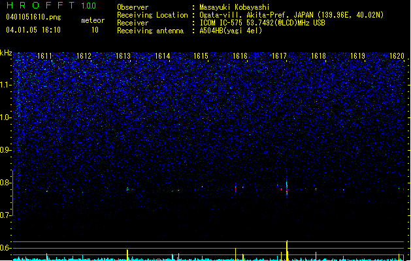Click the HROFFT program title text
The image size is (411, 261).
coord(41,5)
